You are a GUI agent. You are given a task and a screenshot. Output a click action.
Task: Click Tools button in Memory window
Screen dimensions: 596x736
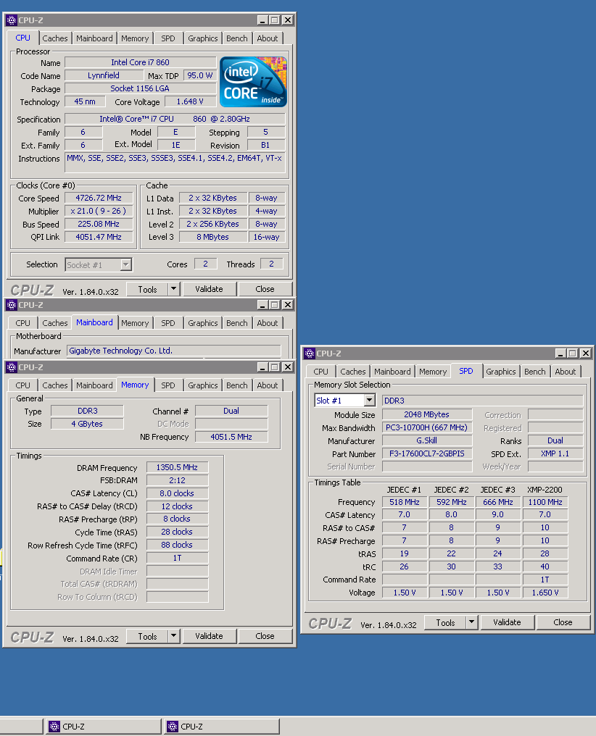tap(147, 636)
